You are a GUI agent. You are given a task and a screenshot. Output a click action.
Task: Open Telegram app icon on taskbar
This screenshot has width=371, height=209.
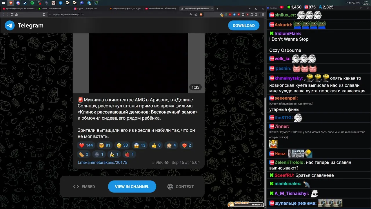[89, 3]
